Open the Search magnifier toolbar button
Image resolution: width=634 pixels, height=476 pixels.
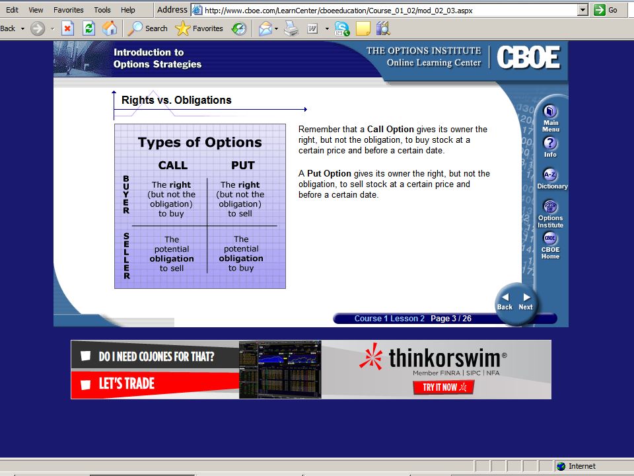pyautogui.click(x=147, y=28)
